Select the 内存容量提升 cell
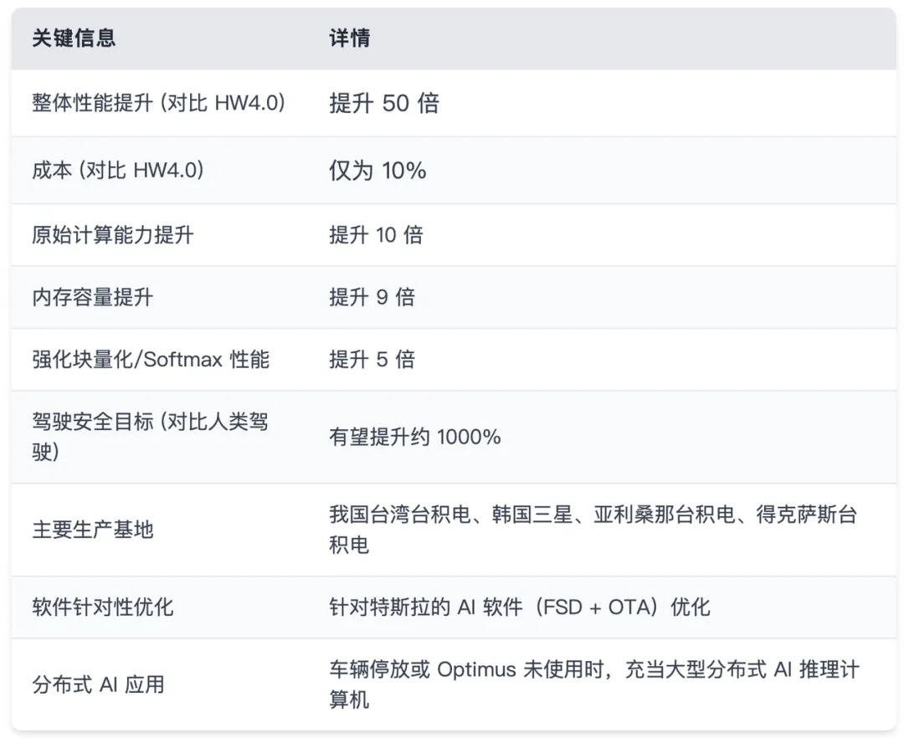 pyautogui.click(x=93, y=297)
